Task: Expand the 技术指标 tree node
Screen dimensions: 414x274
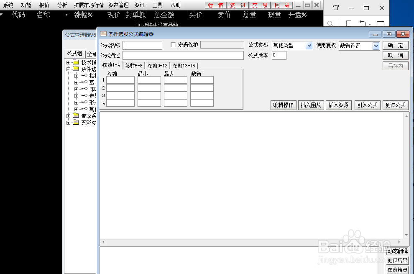Action: point(69,61)
